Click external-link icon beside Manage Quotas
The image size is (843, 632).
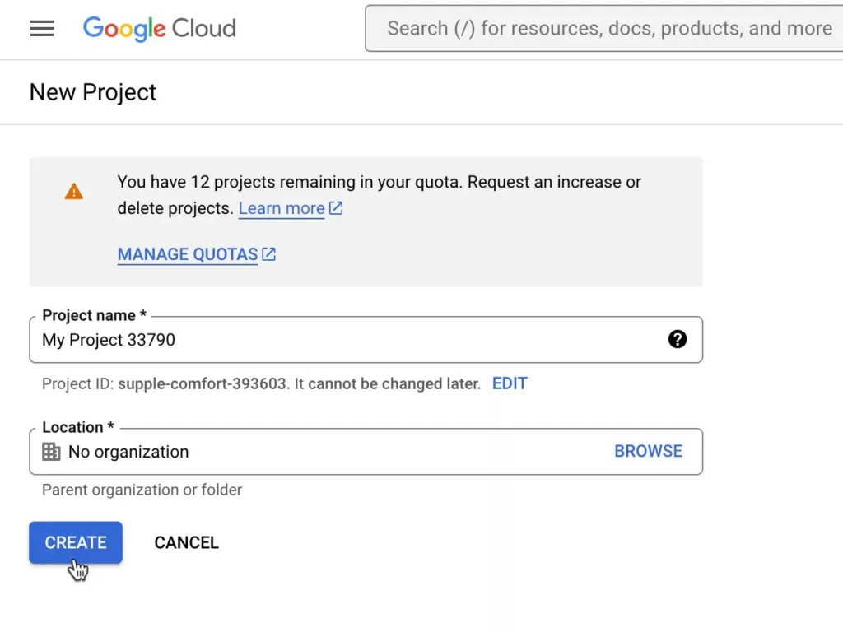click(269, 254)
